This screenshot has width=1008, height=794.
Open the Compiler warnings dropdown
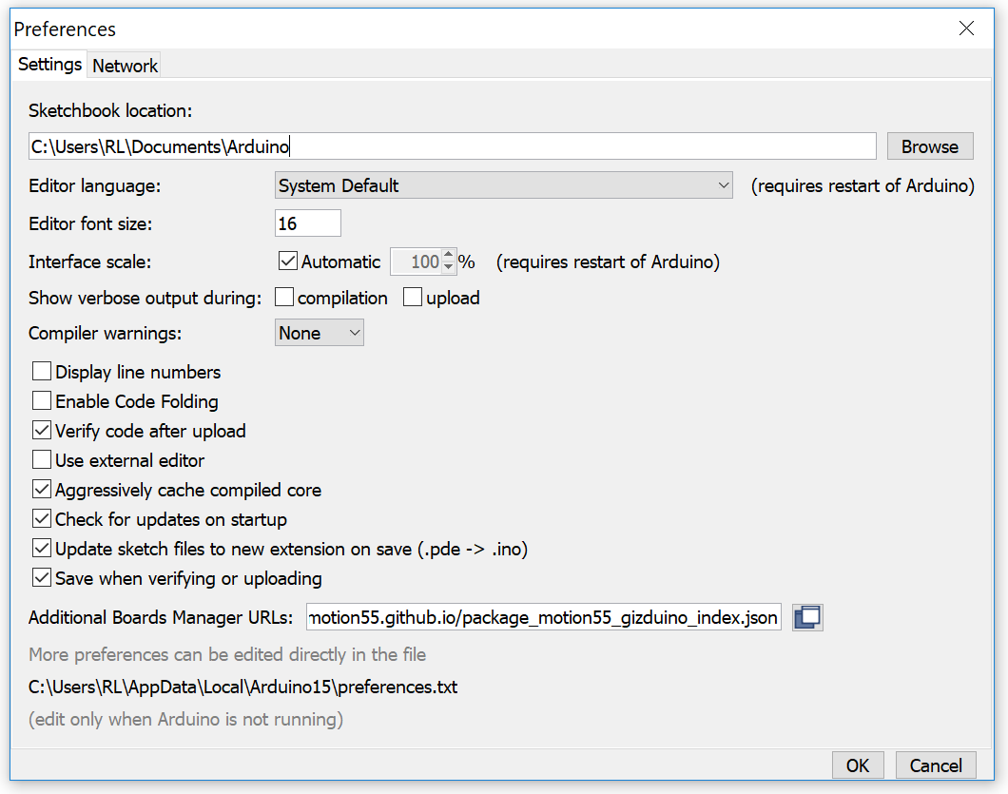[319, 333]
